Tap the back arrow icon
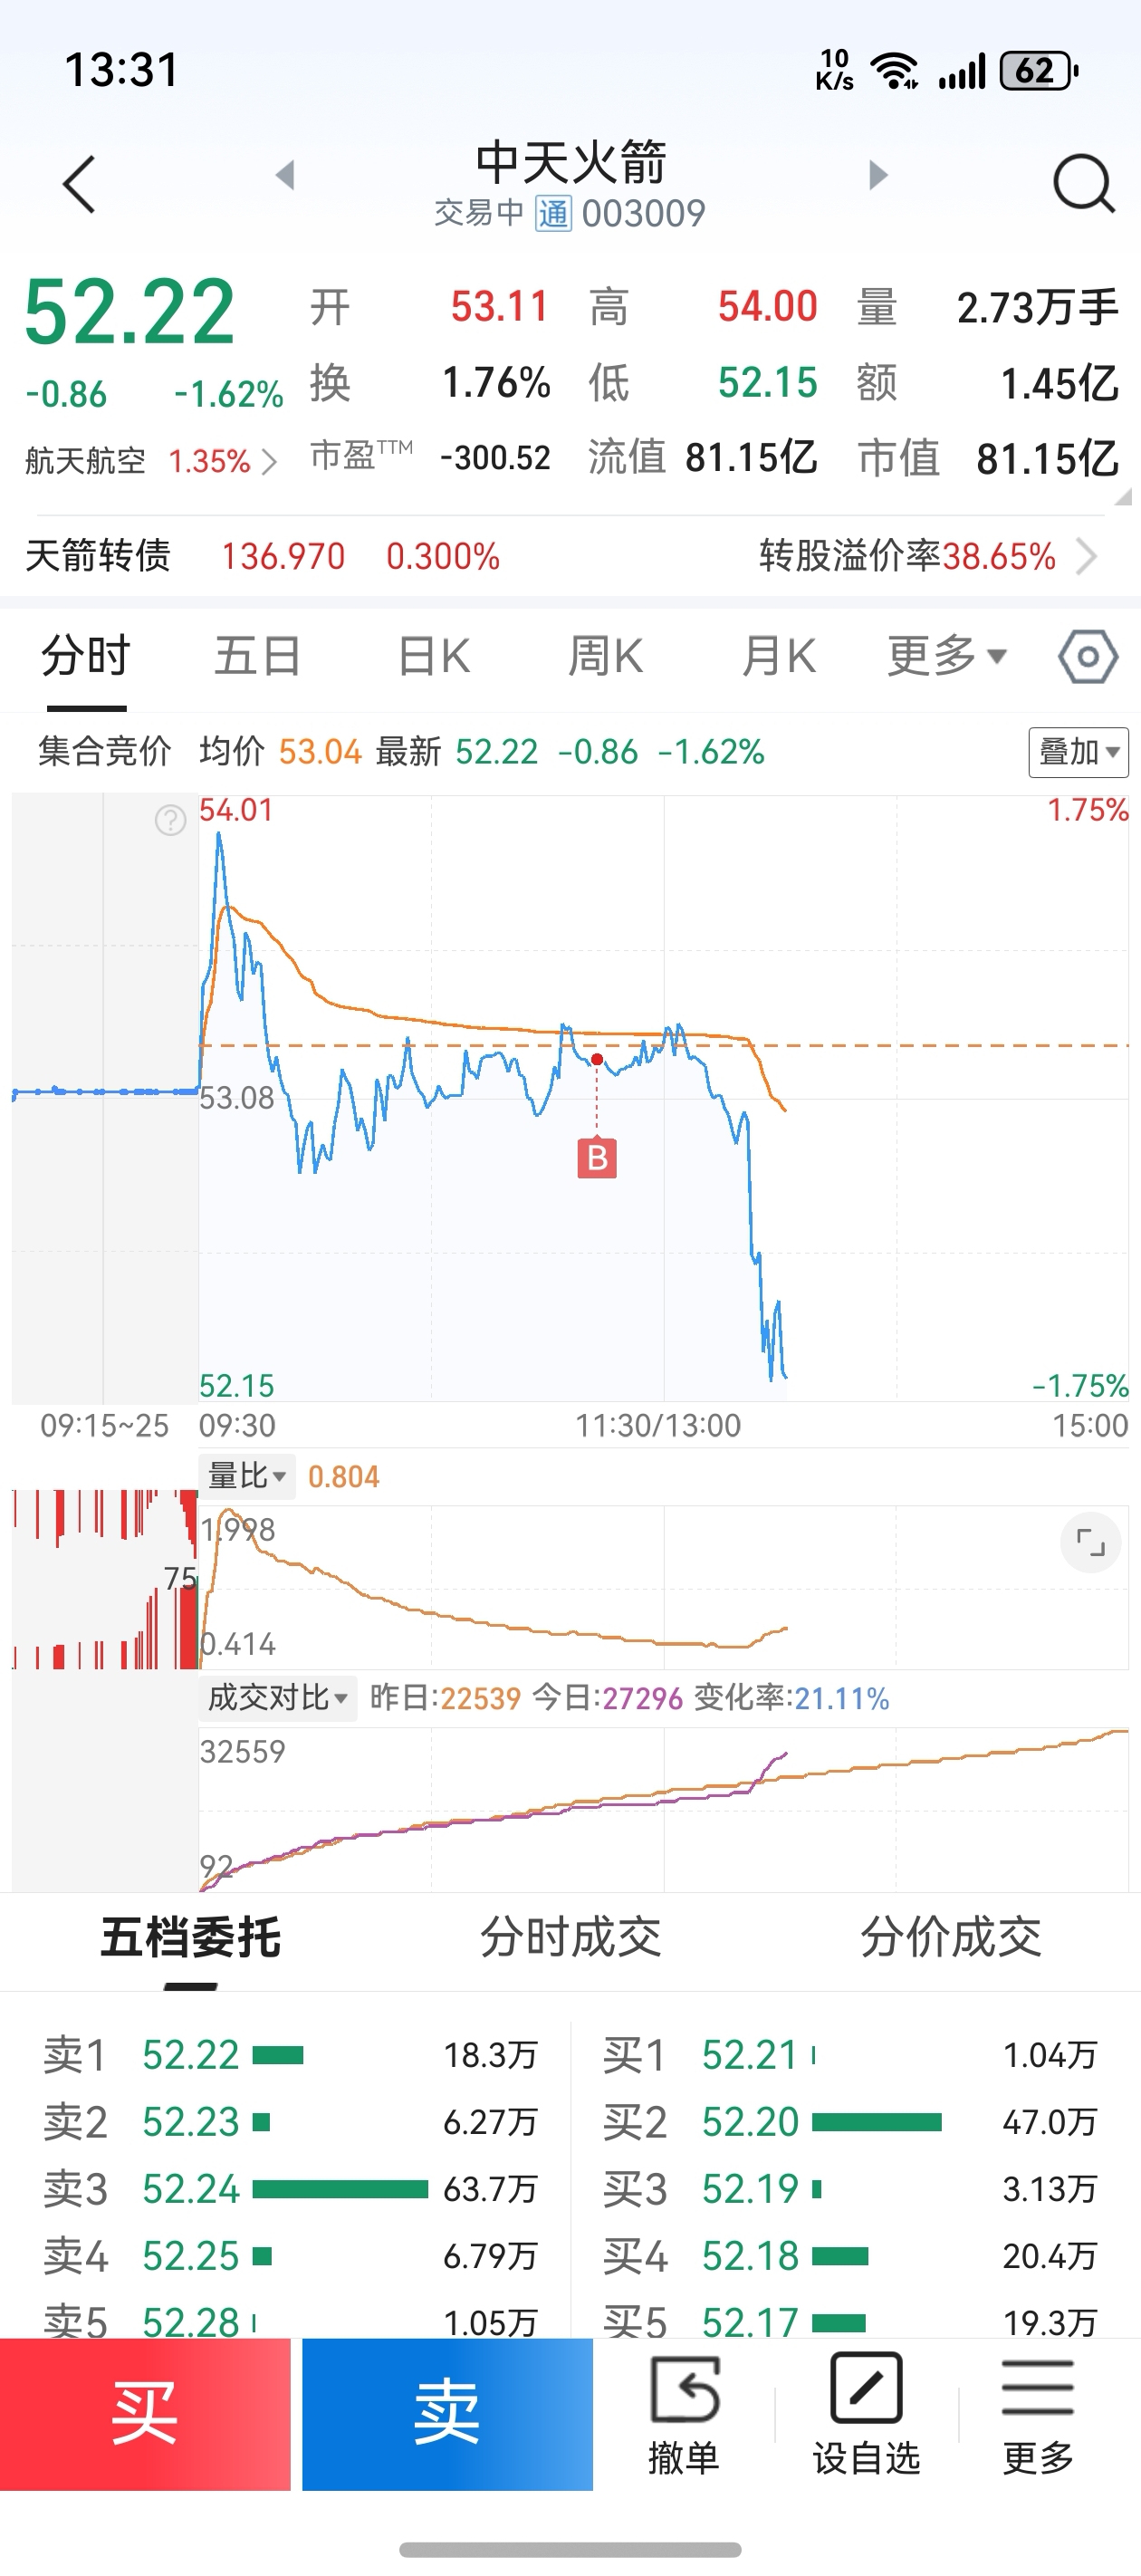Viewport: 1141px width, 2576px height. point(79,185)
